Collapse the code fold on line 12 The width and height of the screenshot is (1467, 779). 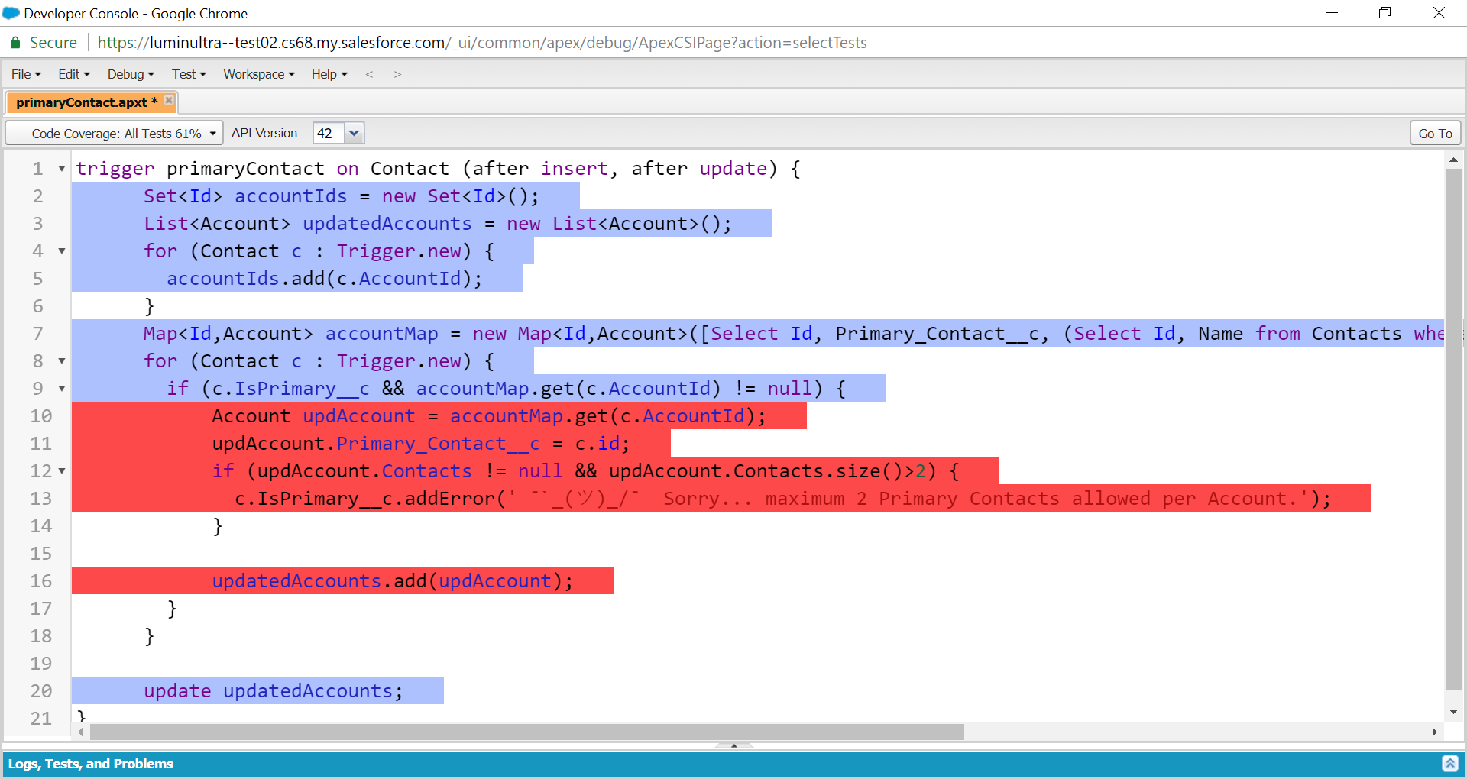pyautogui.click(x=61, y=470)
